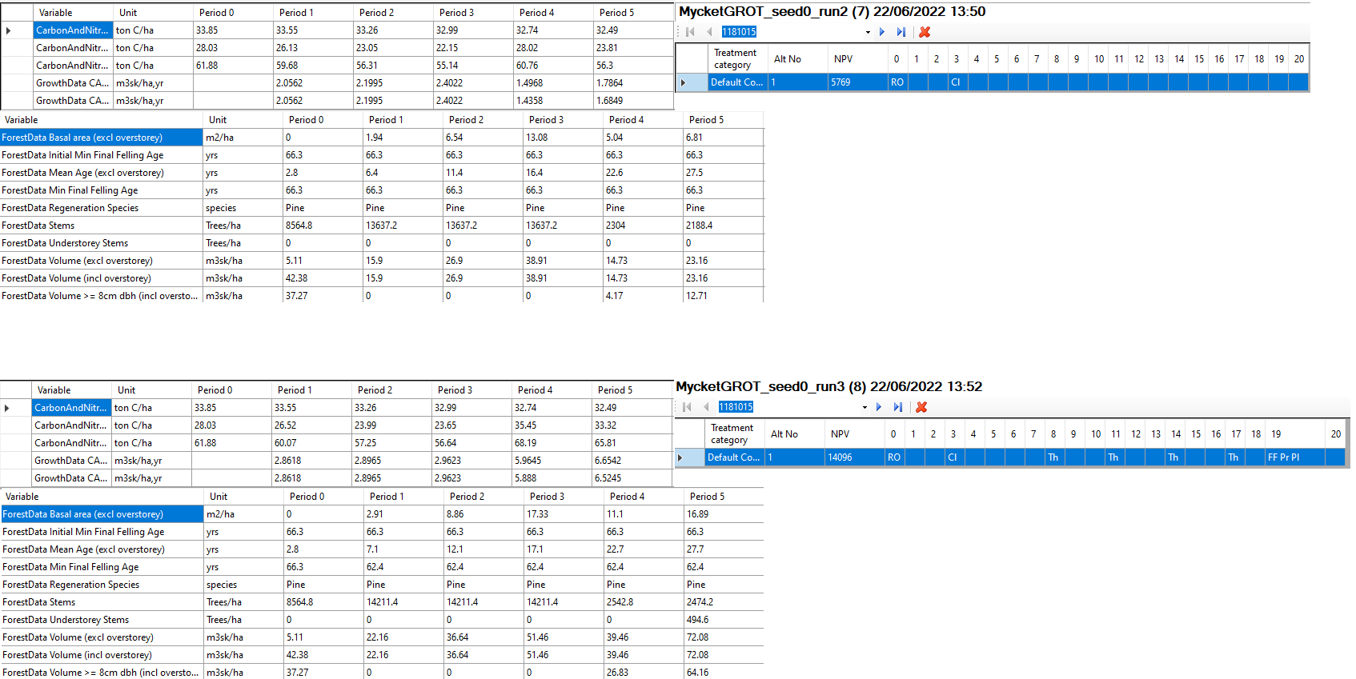The image size is (1356, 679).
Task: Select the CI cell in run2 treatment row
Action: 956,82
